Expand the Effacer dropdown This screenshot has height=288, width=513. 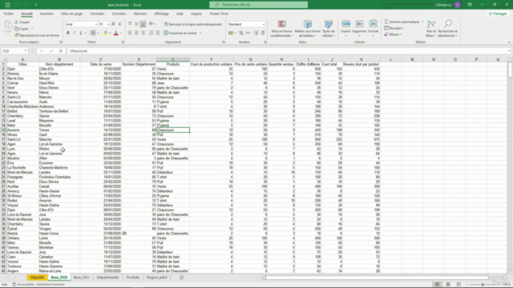[401, 34]
